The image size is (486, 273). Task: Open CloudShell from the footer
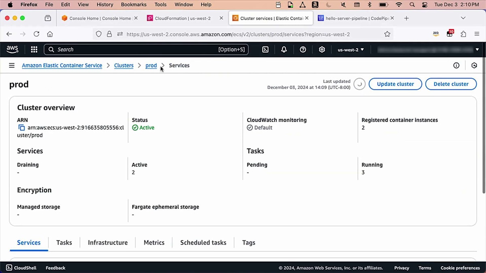click(x=21, y=268)
